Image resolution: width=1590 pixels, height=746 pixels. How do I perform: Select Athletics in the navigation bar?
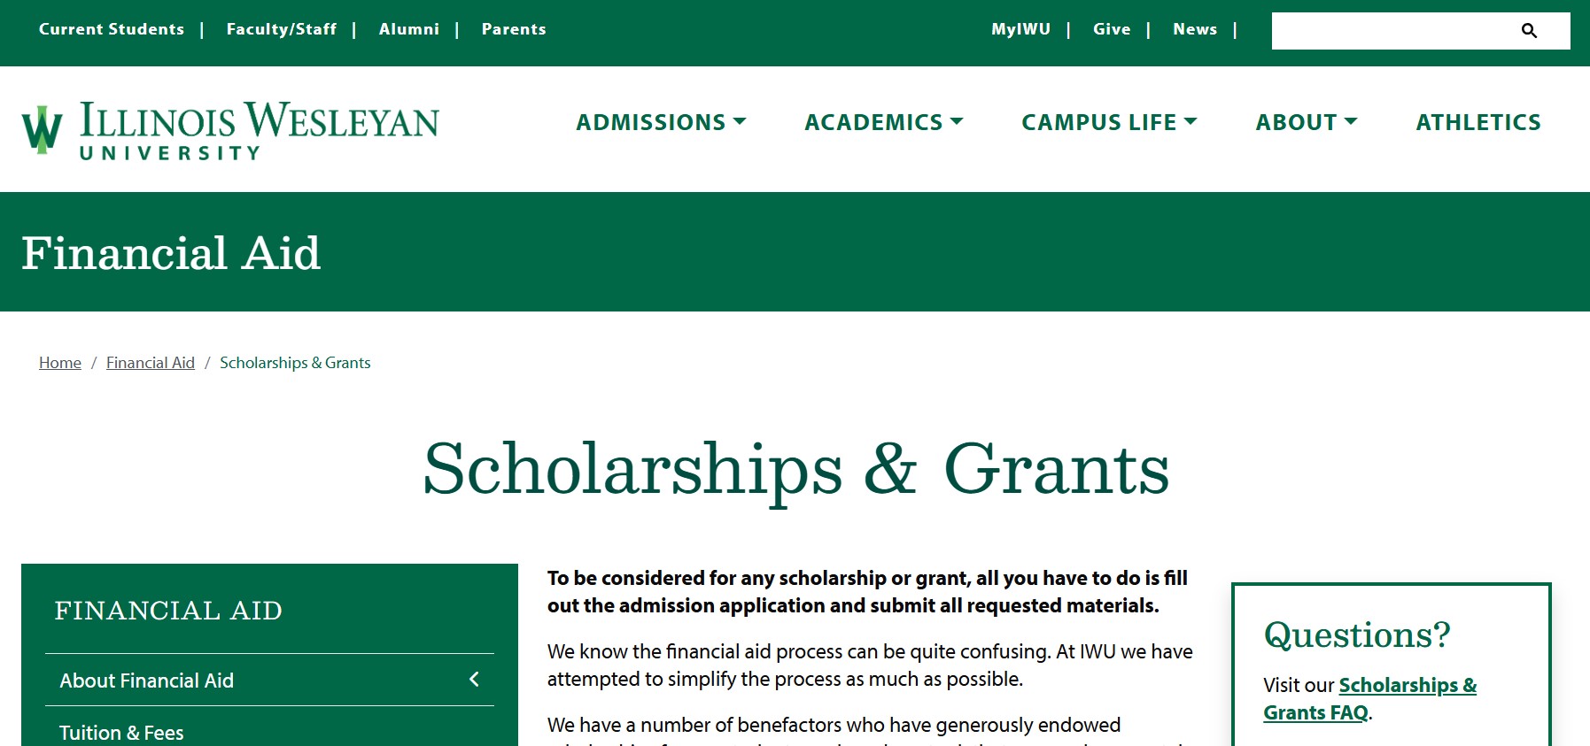tap(1477, 122)
